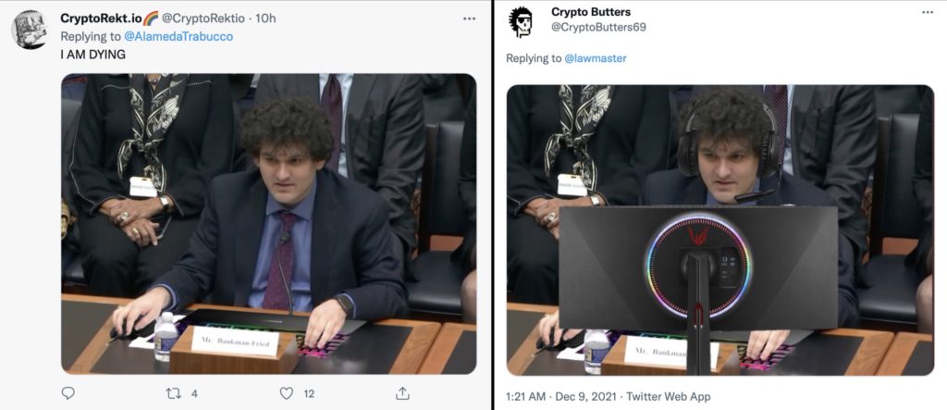Click the Twitter Web App source label
The width and height of the screenshot is (947, 410).
[669, 397]
